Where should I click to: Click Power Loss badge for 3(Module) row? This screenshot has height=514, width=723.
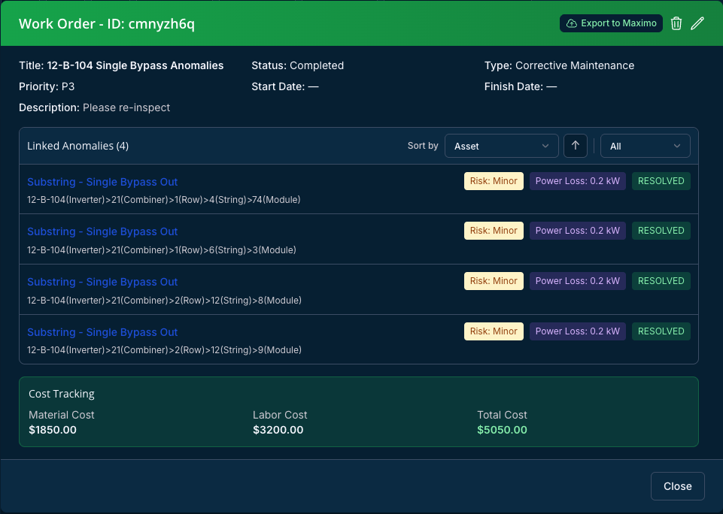point(577,231)
